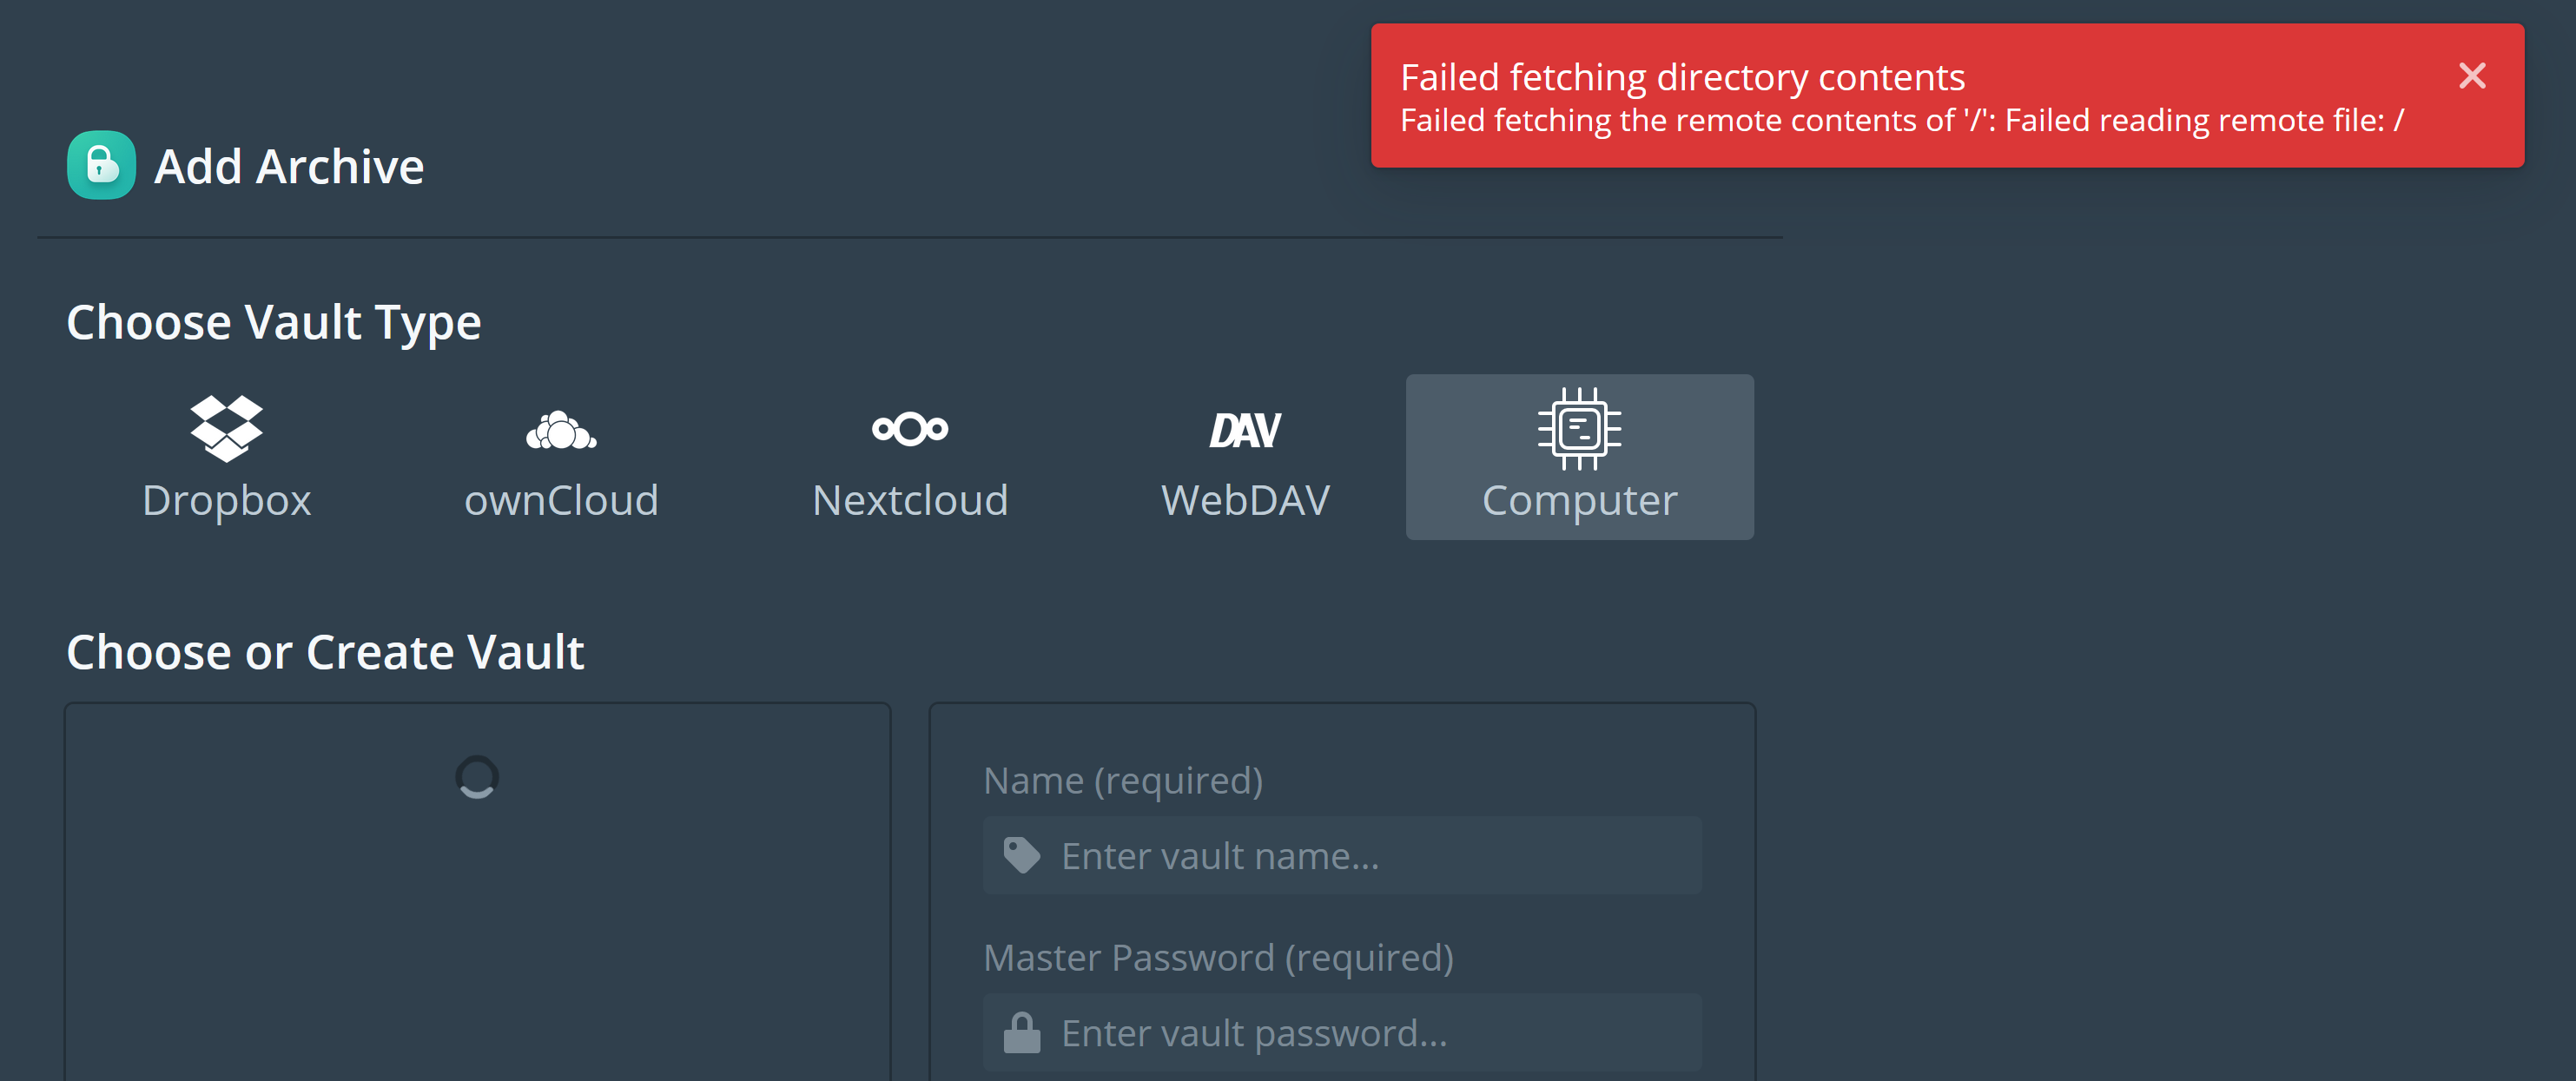Select the Dropbox vault type label
Viewport: 2576px width, 1081px height.
coord(226,500)
